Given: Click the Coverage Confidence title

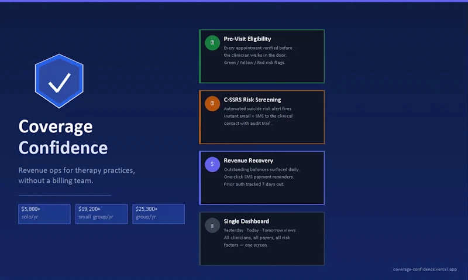Looking at the screenshot, I should (63, 137).
